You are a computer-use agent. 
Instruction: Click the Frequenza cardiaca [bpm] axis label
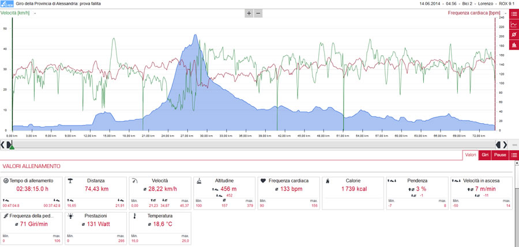click(474, 13)
